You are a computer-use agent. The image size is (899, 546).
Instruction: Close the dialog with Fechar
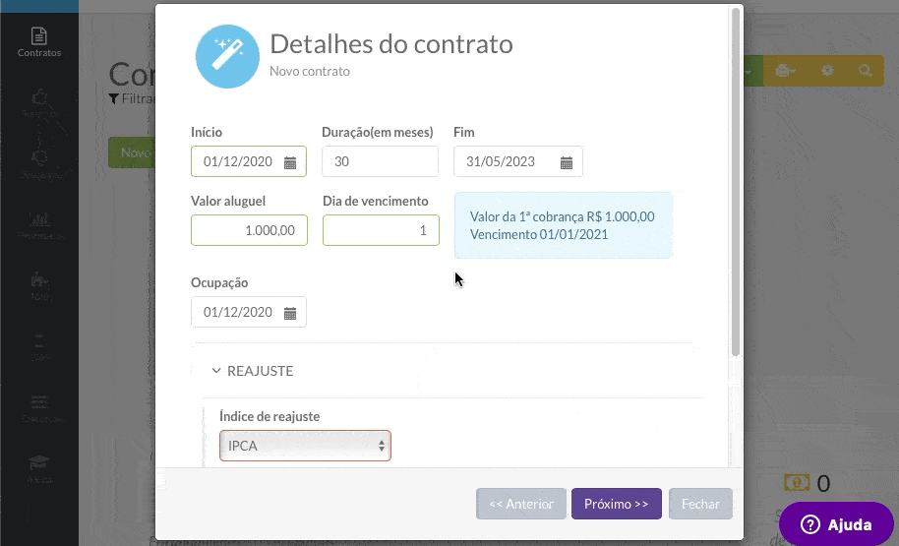[x=700, y=504]
